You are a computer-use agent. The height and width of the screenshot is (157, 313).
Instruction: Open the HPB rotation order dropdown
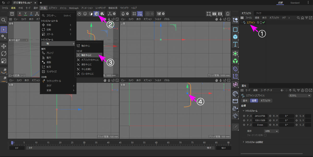click(271, 131)
